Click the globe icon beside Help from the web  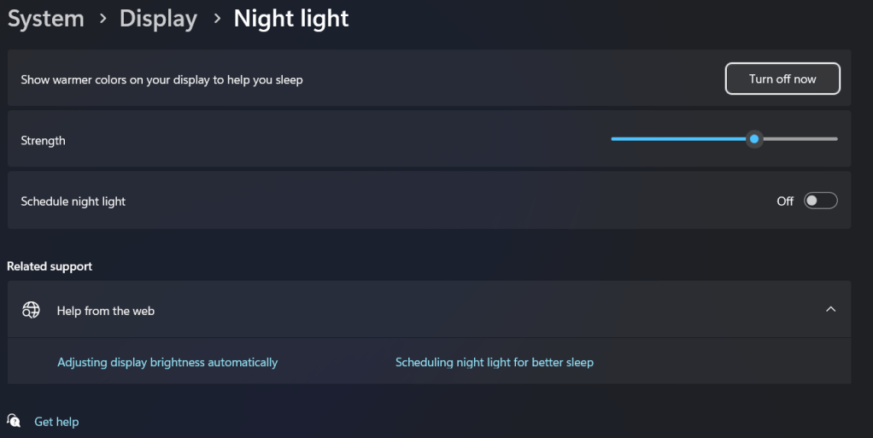pyautogui.click(x=31, y=310)
